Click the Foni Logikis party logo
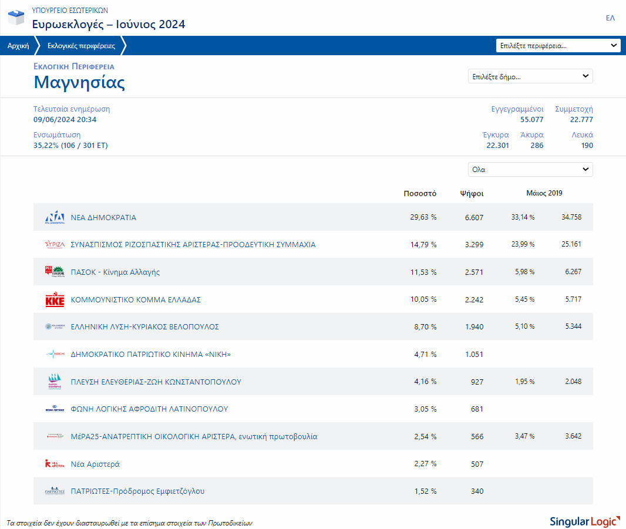This screenshot has width=626, height=529. click(55, 409)
